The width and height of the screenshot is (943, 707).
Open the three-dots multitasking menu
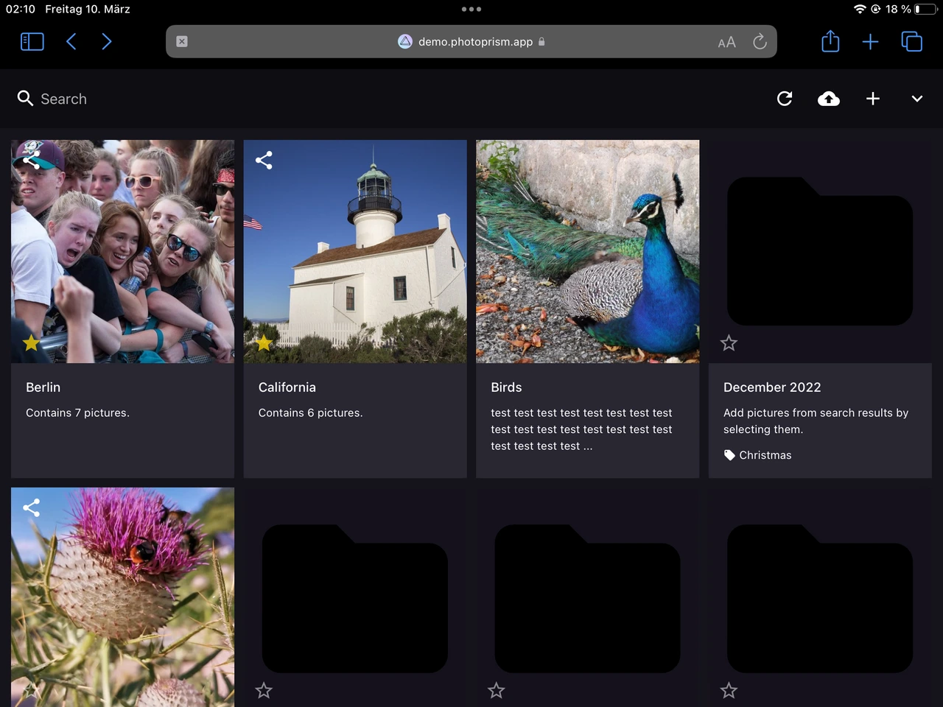click(x=471, y=10)
